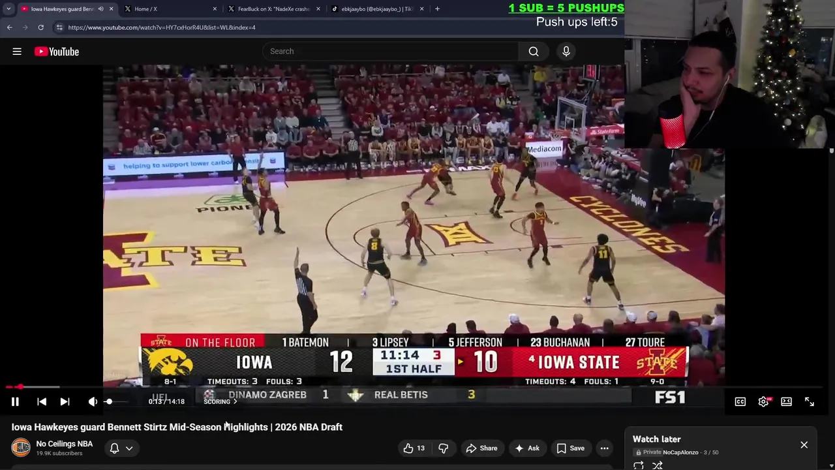The image size is (835, 470).
Task: Click the 19.9K subscribers text
Action: point(59,454)
